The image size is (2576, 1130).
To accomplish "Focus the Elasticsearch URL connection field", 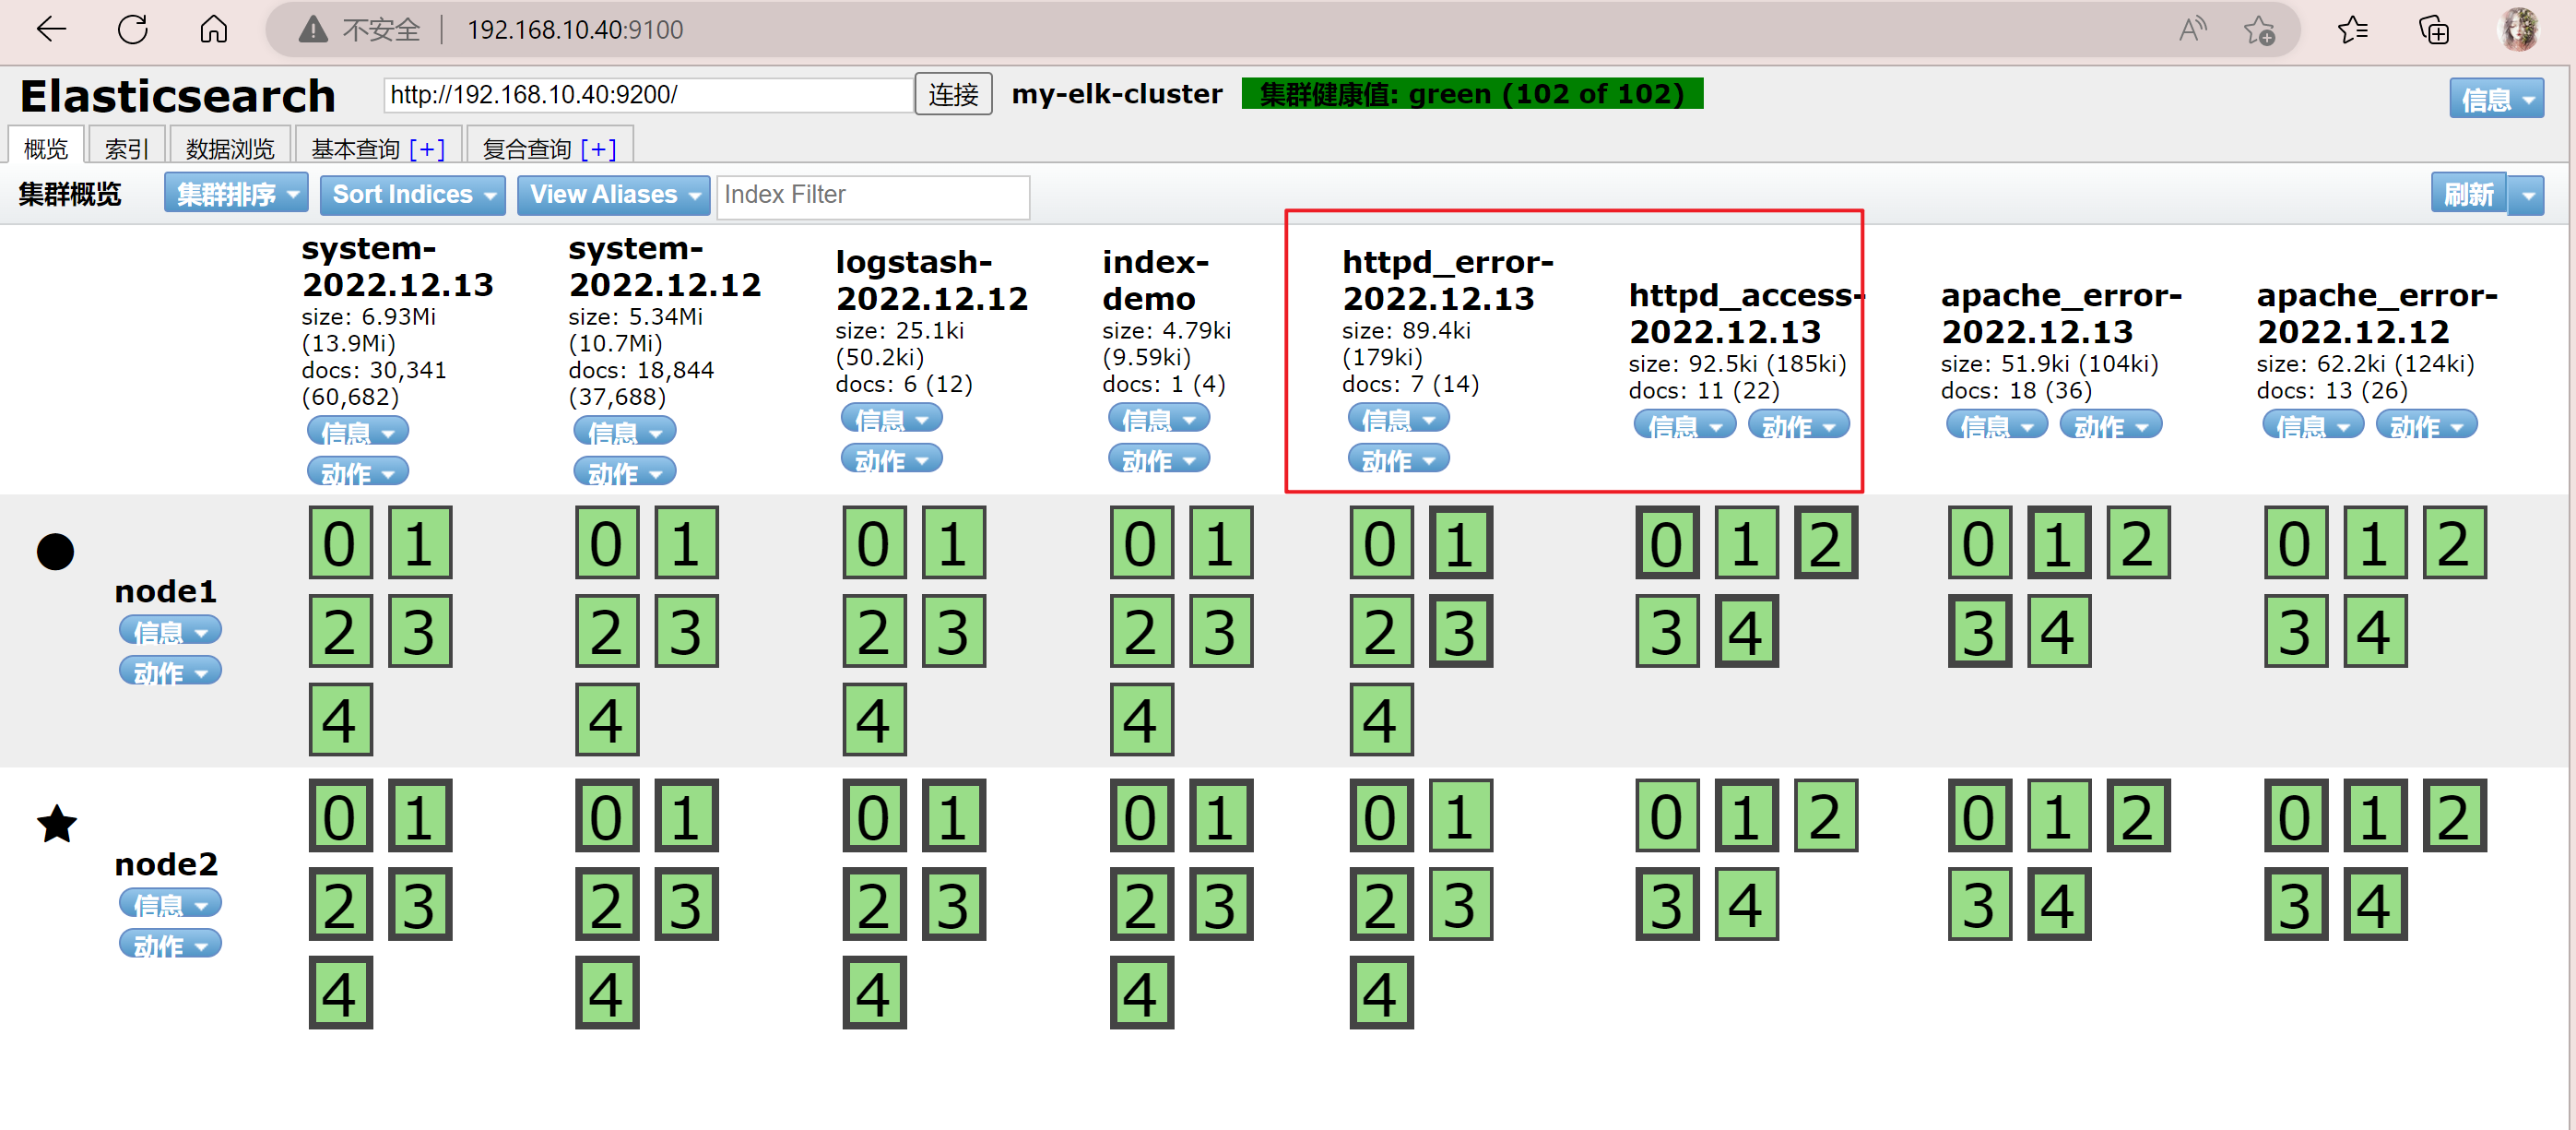I will 649,94.
